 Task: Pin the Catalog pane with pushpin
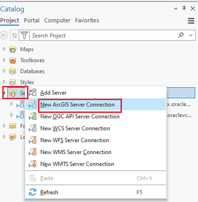[x=184, y=9]
